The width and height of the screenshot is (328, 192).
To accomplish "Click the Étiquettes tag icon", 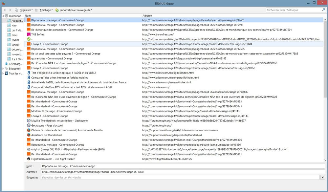I will click(7, 68).
